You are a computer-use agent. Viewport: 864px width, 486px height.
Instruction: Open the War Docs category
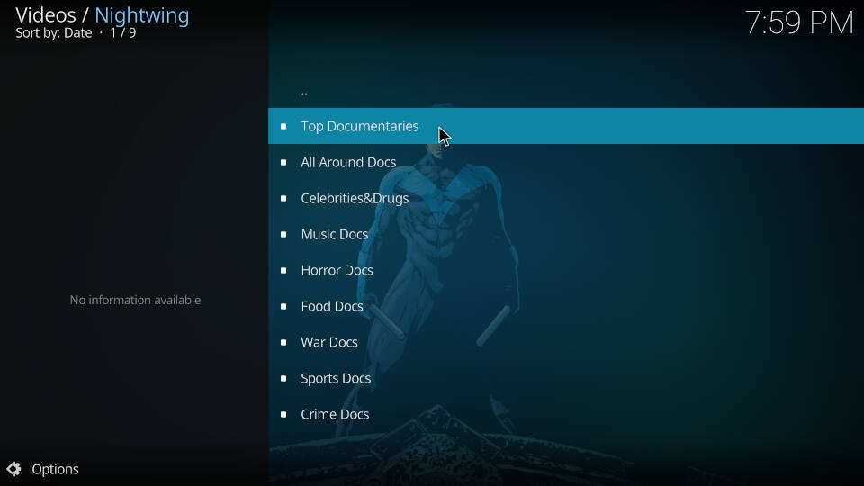pyautogui.click(x=566, y=342)
